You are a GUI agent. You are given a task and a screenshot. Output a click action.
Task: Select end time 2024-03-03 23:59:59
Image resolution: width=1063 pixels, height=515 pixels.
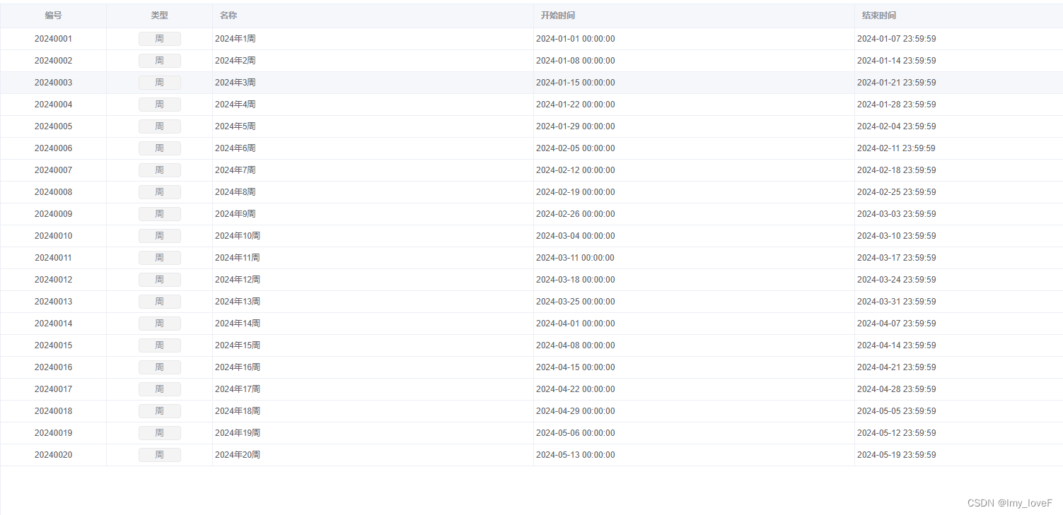(x=897, y=214)
